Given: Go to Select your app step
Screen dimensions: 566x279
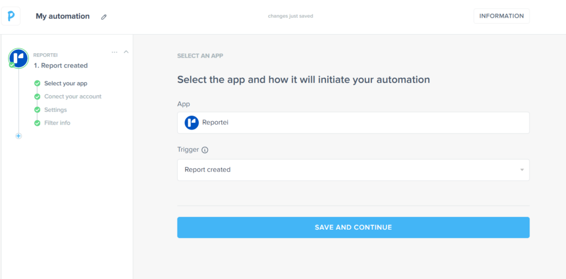Looking at the screenshot, I should click(66, 84).
